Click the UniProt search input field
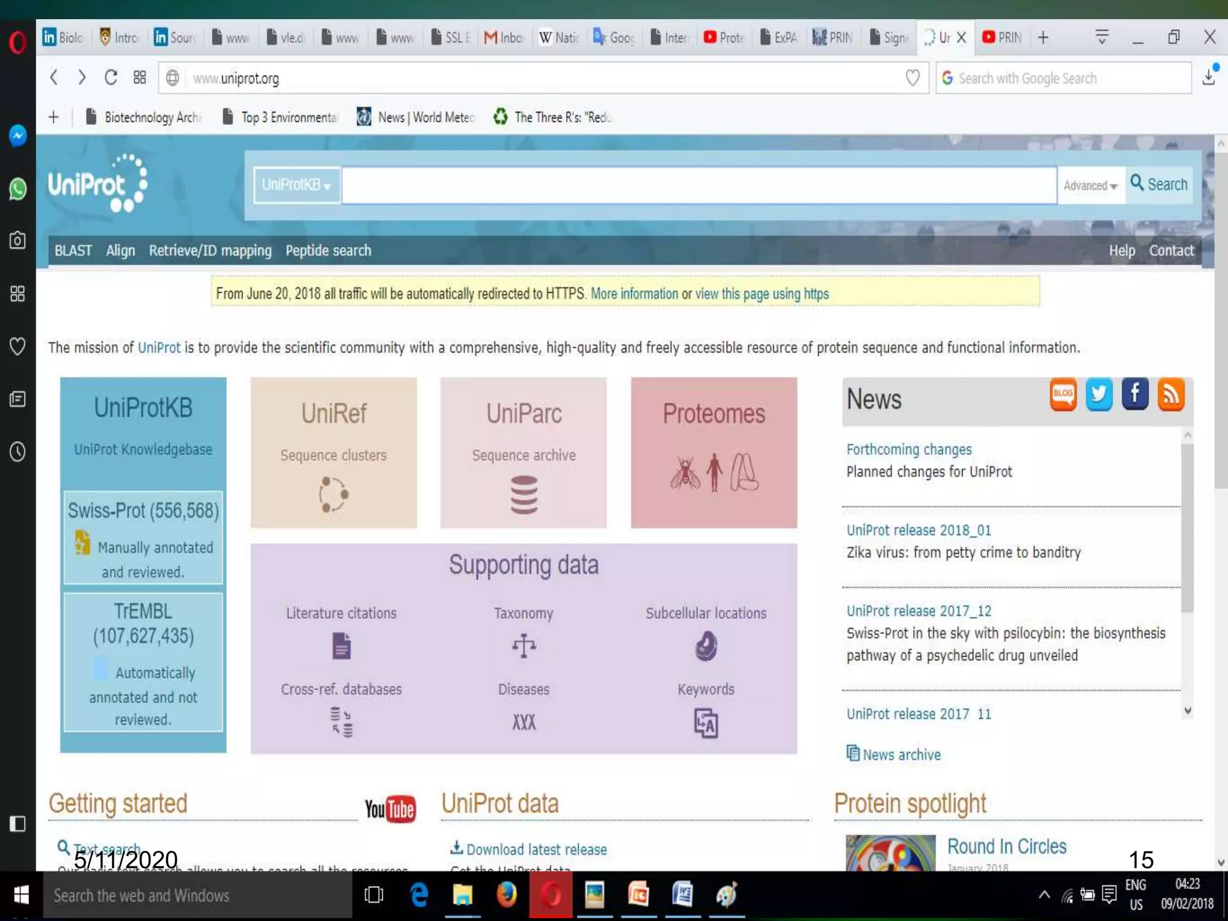Viewport: 1228px width, 921px height. 699,186
